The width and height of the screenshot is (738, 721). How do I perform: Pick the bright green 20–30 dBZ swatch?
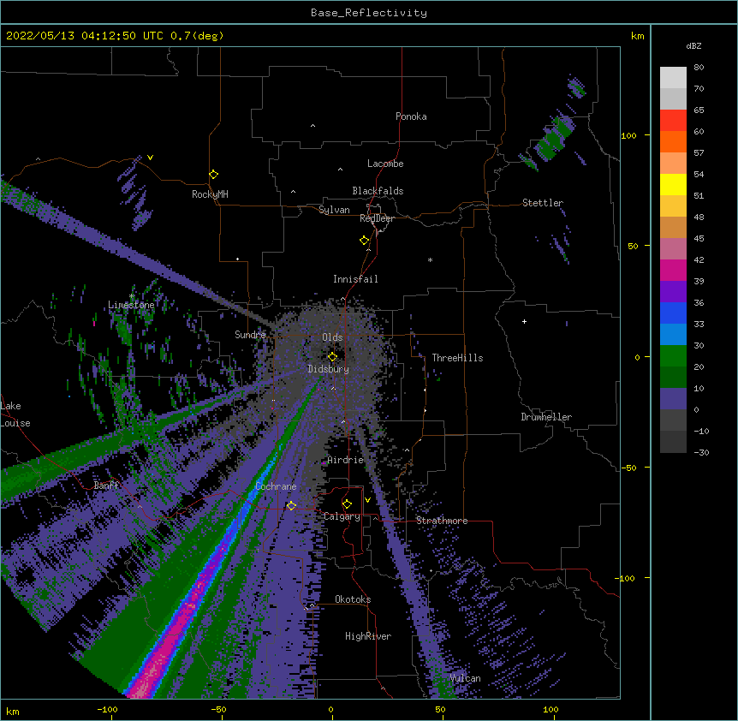pyautogui.click(x=673, y=356)
